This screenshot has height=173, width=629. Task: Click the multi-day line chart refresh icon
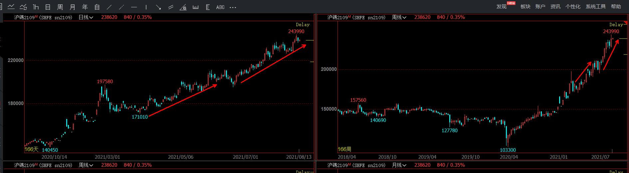tap(23, 7)
